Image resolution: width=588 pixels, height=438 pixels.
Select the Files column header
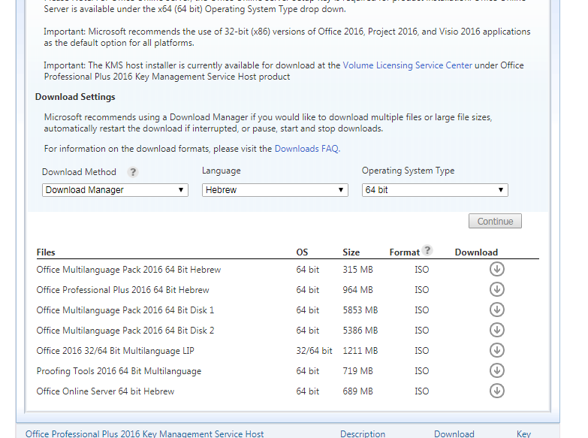point(46,252)
